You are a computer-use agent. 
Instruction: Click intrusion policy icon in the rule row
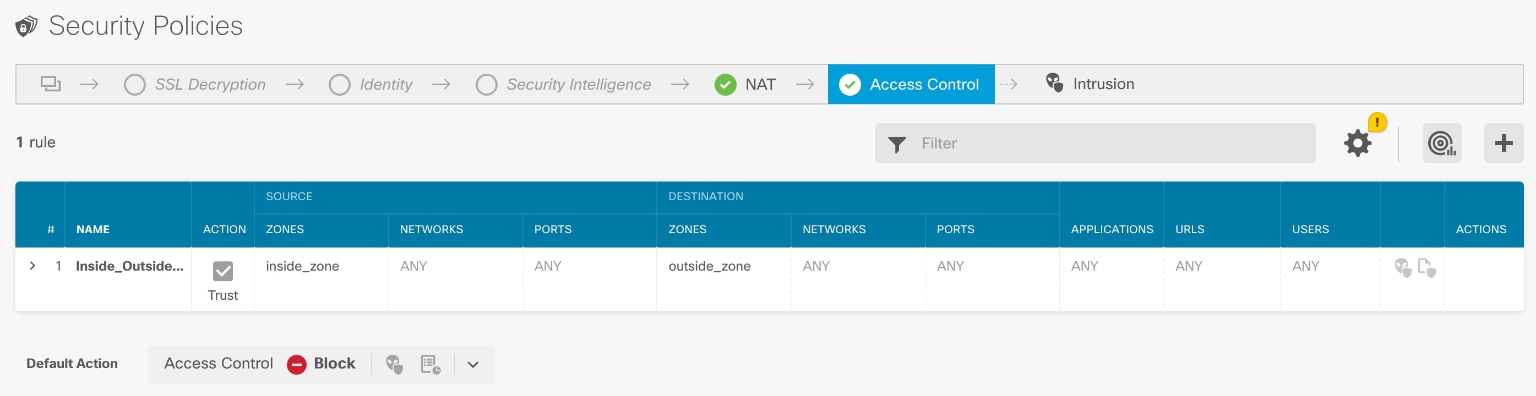click(x=1402, y=267)
